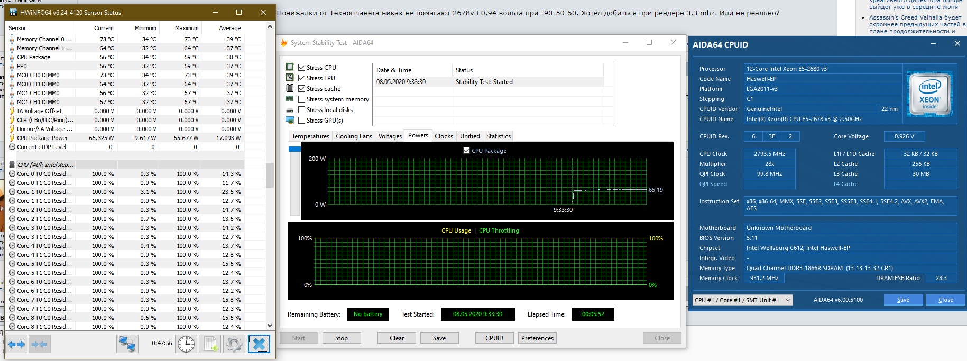Image resolution: width=967 pixels, height=361 pixels.
Task: Uncheck Stress CPU checkbox
Action: pyautogui.click(x=301, y=67)
